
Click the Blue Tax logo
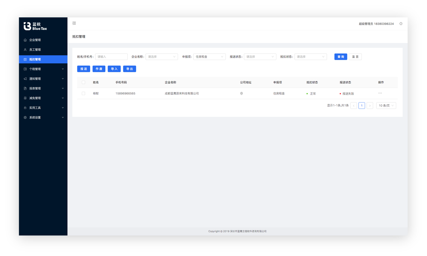point(35,26)
